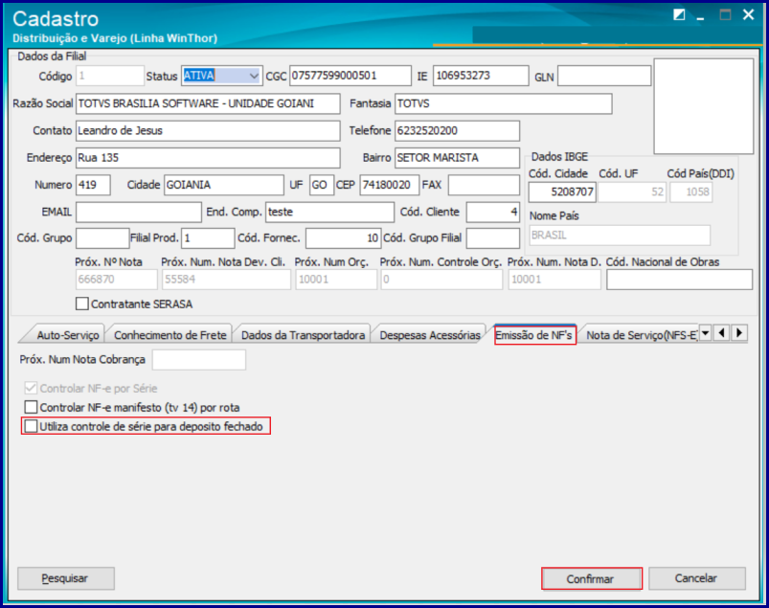Click the Código field showing 1
The image size is (769, 608).
click(110, 76)
